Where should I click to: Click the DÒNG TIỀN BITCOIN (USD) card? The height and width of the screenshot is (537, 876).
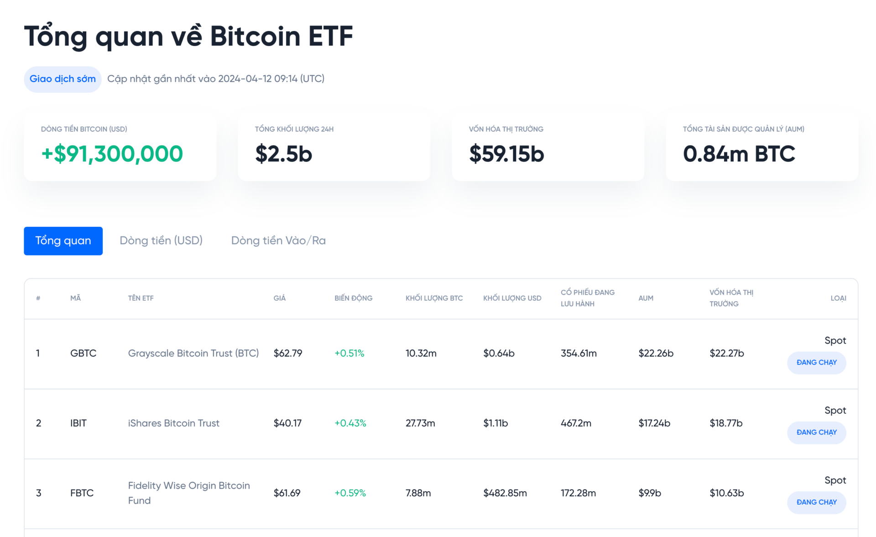coord(120,147)
